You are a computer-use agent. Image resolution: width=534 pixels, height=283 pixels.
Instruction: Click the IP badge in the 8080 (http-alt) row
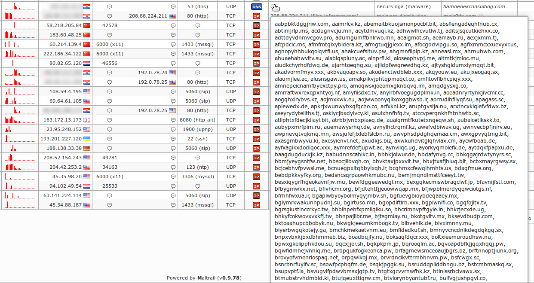pyautogui.click(x=256, y=119)
